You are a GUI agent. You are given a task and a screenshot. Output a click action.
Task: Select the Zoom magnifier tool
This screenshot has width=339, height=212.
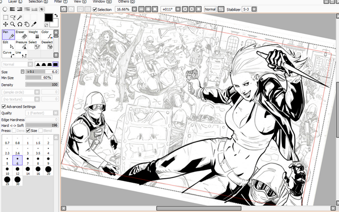(x=13, y=24)
